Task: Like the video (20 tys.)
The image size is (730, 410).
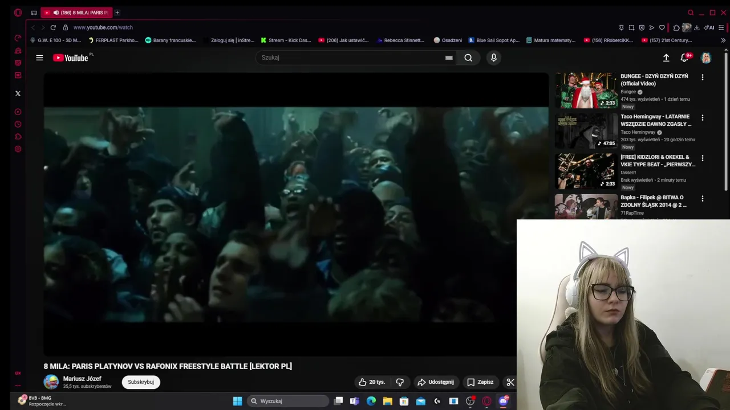Action: pos(372,382)
